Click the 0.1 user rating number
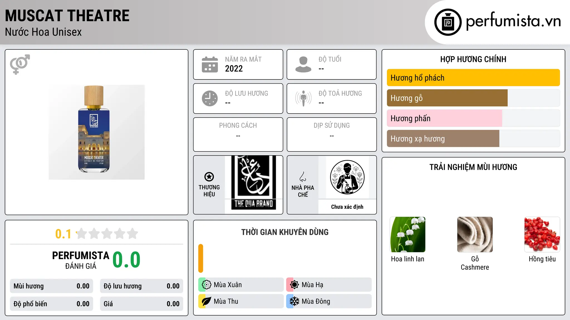 click(63, 234)
